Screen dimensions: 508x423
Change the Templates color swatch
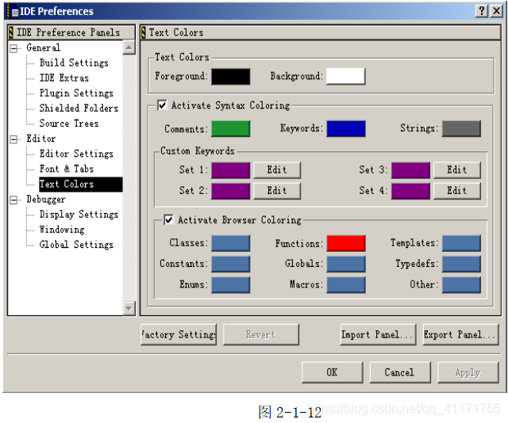(461, 243)
